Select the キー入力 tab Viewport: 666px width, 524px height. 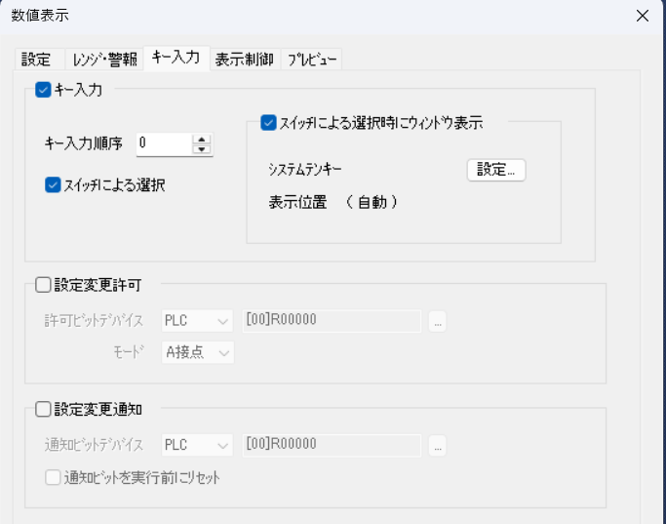176,58
